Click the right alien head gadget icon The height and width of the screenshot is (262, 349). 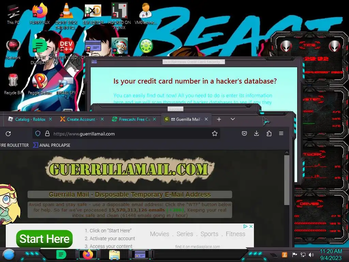[x=335, y=46]
